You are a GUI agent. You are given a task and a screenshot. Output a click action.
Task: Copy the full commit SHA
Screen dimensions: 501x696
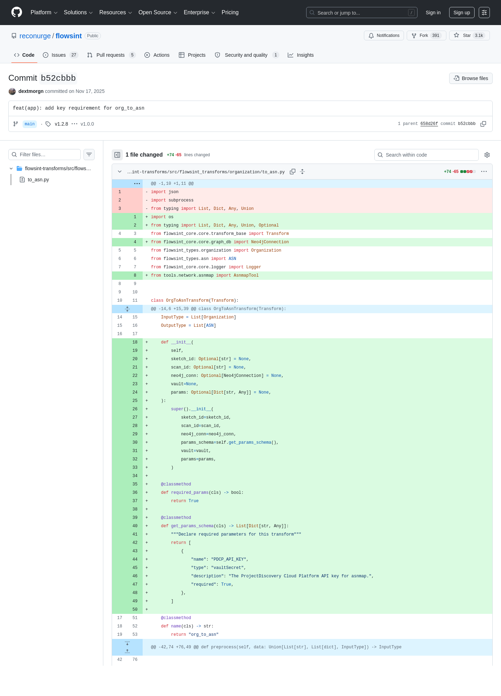click(x=483, y=124)
